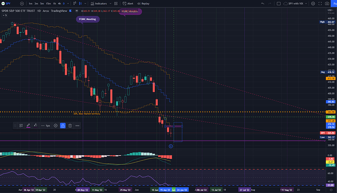Open the SPY with VIX layout dropdown

pyautogui.click(x=295, y=3)
